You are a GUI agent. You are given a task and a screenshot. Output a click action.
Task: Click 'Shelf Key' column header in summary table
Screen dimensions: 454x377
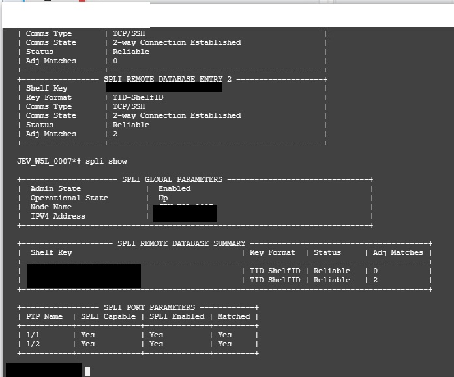[52, 252]
